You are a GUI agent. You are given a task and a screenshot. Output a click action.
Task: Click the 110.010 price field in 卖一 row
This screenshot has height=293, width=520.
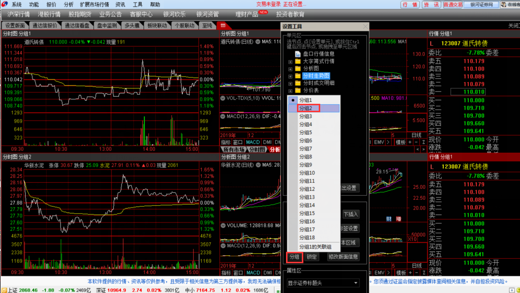473,92
